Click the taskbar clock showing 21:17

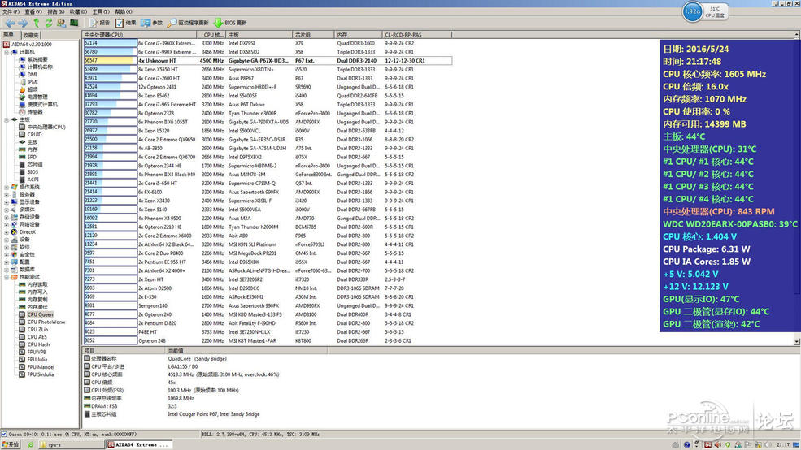pyautogui.click(x=783, y=445)
